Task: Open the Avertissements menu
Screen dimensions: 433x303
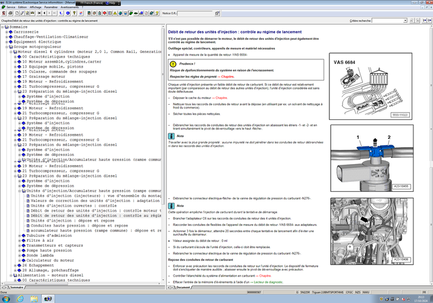Action: [x=69, y=7]
